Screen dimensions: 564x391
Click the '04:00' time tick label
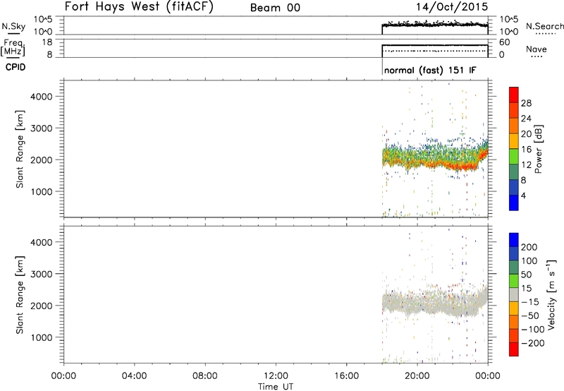point(134,376)
